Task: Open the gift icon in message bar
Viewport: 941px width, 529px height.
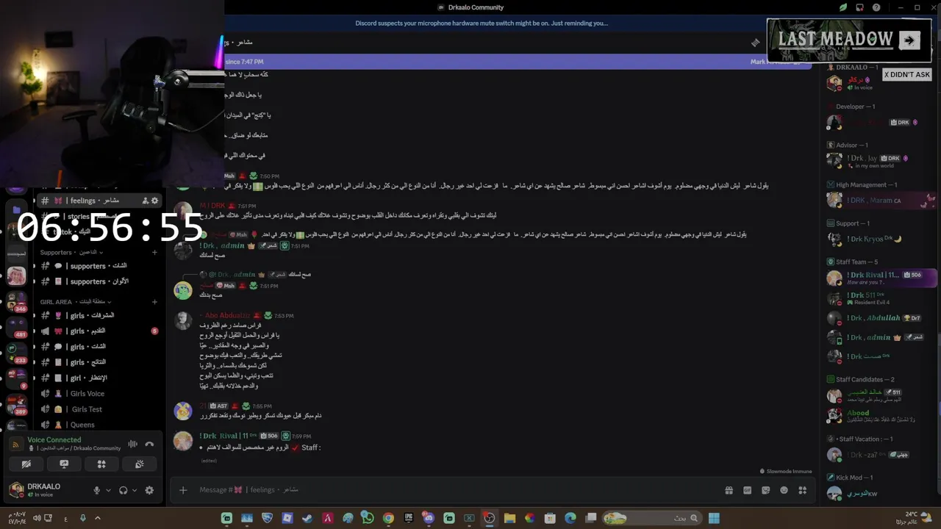Action: (x=729, y=490)
